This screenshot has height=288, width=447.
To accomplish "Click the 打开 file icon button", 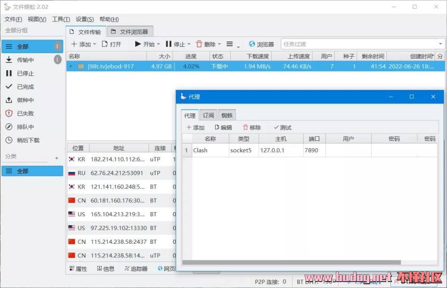I will click(x=105, y=44).
